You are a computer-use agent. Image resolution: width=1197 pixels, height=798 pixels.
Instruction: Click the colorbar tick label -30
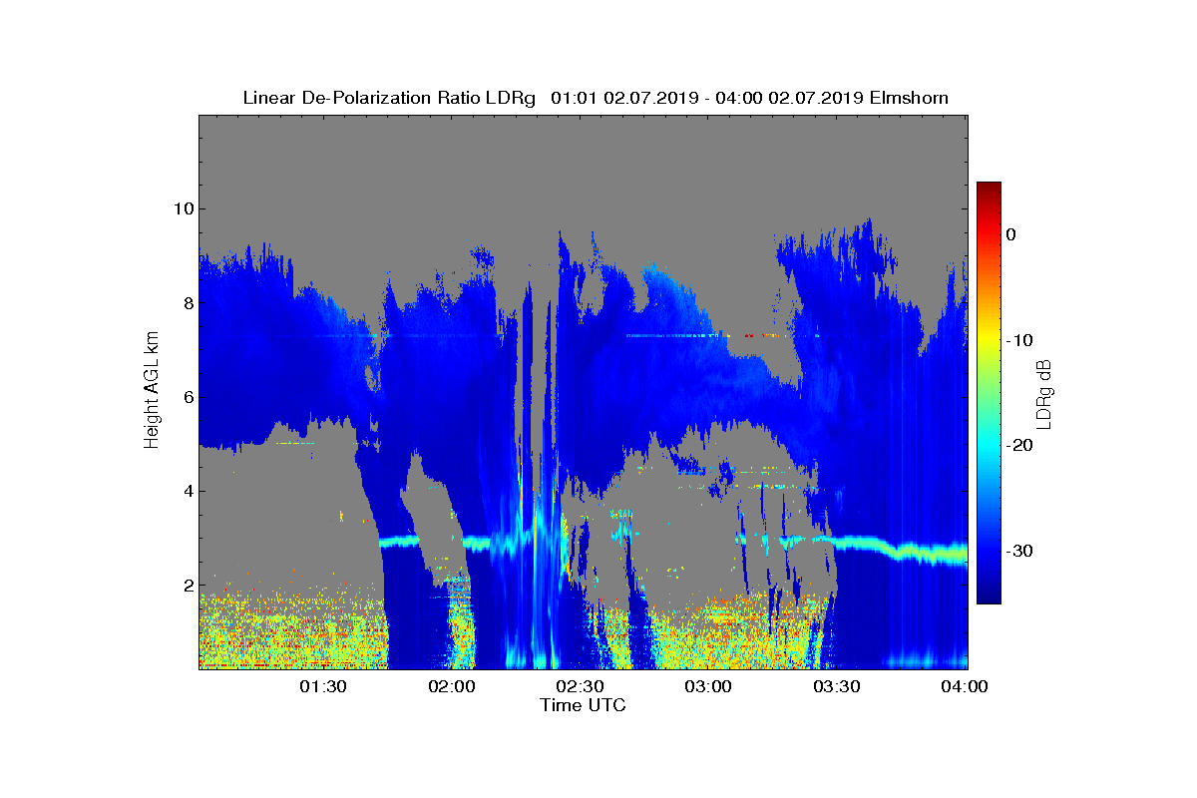[x=1018, y=552]
